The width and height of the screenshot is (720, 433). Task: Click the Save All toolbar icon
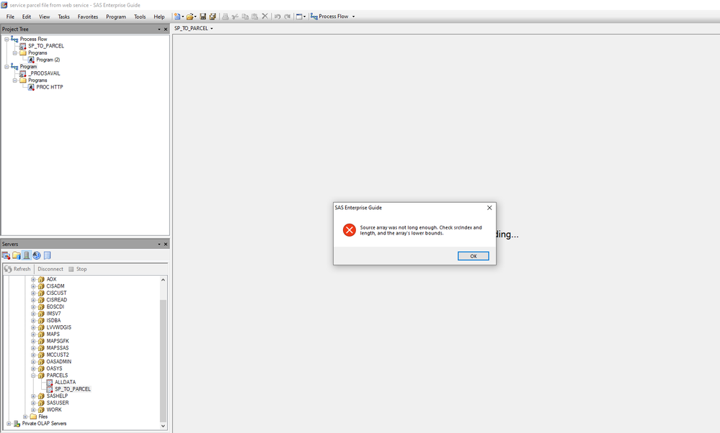tap(212, 16)
